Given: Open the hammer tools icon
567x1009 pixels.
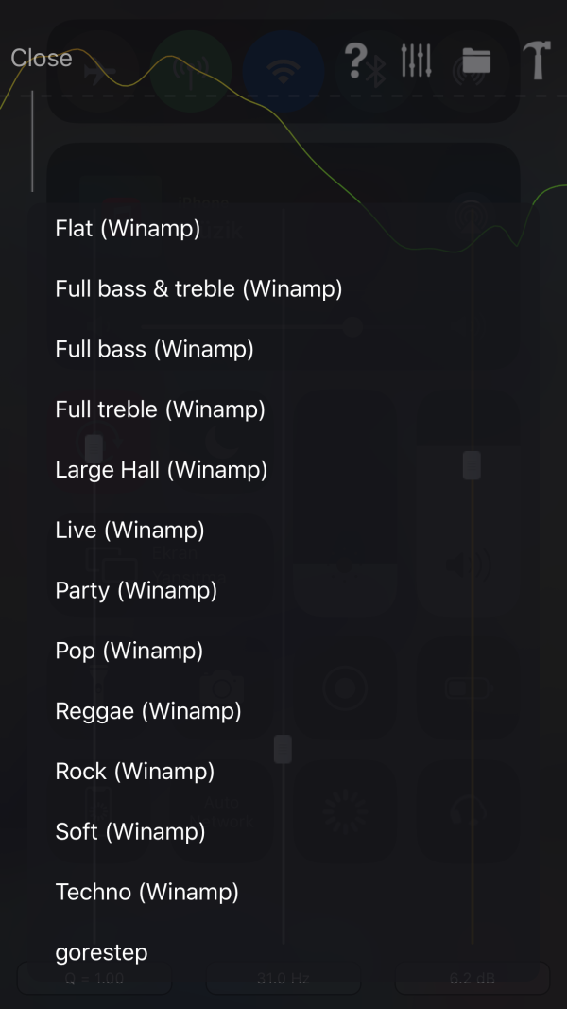Looking at the screenshot, I should click(537, 60).
